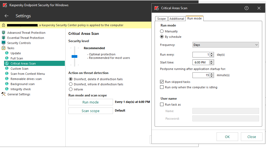Click the General Settings tools icon
The width and height of the screenshot is (266, 148).
point(4,94)
